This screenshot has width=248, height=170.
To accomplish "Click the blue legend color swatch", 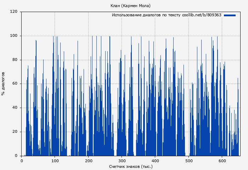I will (230, 15).
